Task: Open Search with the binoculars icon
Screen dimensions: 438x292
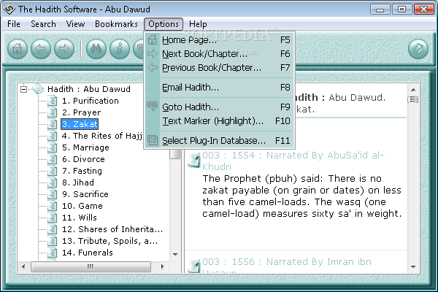Action: coord(96,49)
